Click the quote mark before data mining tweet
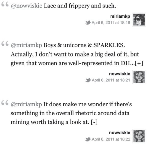Image resolution: width=150 pixels, height=146 pixels. [x=5, y=103]
